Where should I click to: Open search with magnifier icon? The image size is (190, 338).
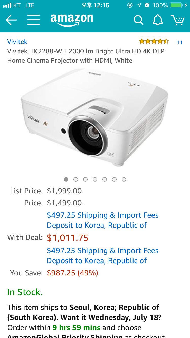point(138,20)
